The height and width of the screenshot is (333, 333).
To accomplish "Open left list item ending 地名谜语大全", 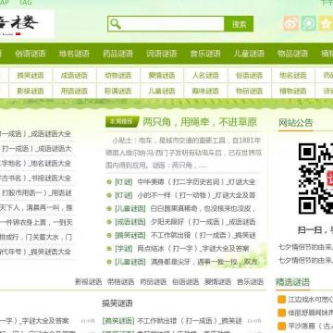I will point(35,164).
